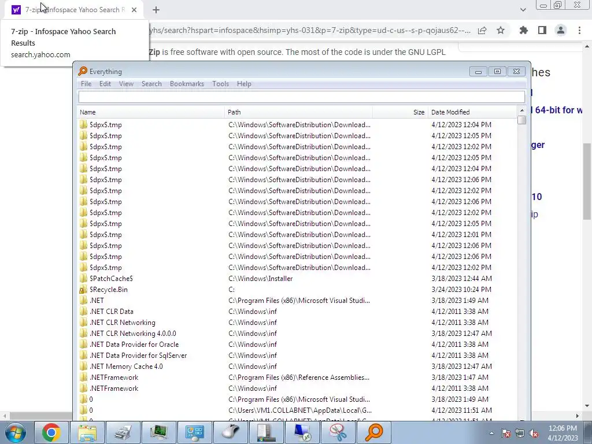The width and height of the screenshot is (592, 444).
Task: Open the resource monitor taskbar icon
Action: coord(158,432)
